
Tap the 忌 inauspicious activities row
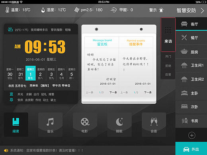(x=33, y=100)
